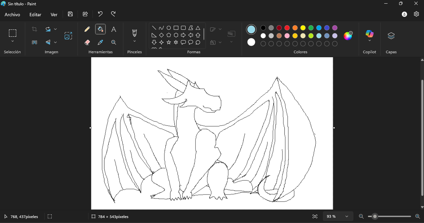Screen dimensions: 424x223
Task: Toggle the Fill bucket tool
Action: [100, 29]
